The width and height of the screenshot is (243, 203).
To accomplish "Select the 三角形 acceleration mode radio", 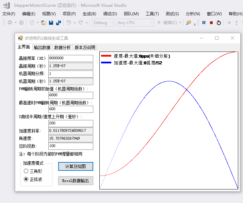I will click(26, 171).
